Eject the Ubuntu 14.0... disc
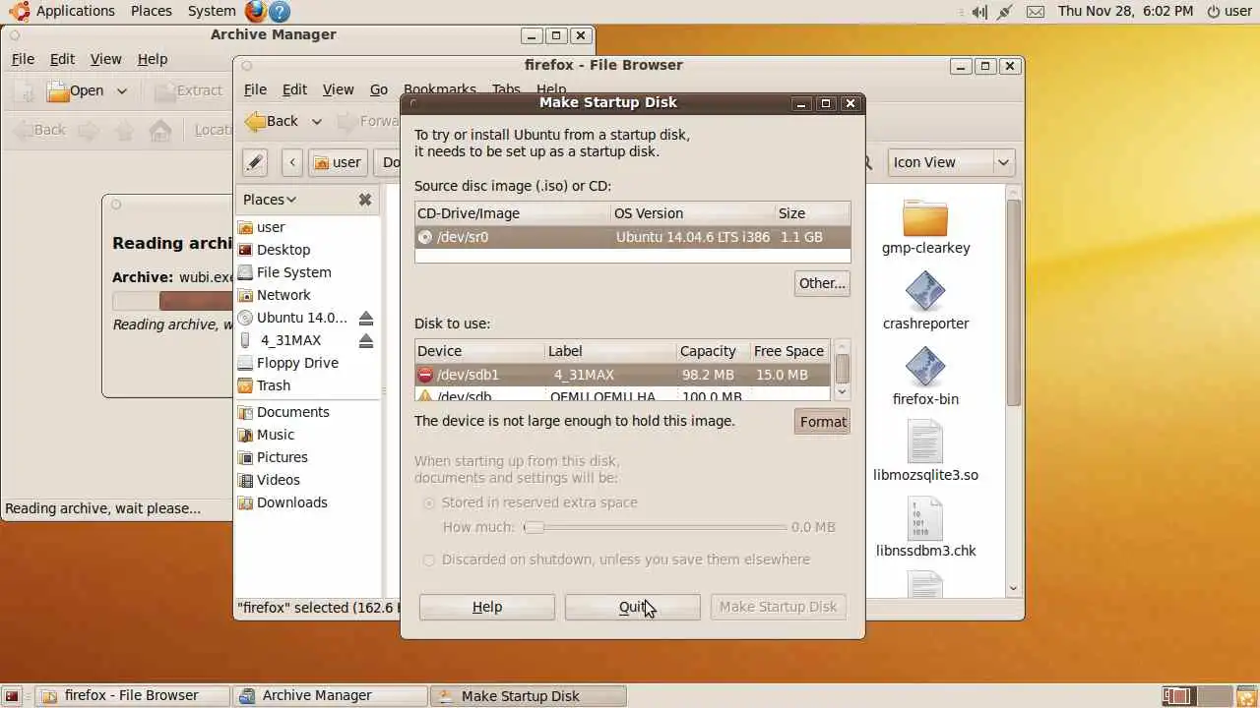 (366, 318)
